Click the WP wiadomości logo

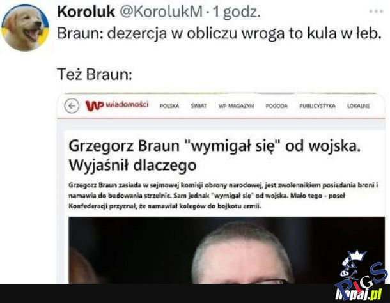click(117, 105)
